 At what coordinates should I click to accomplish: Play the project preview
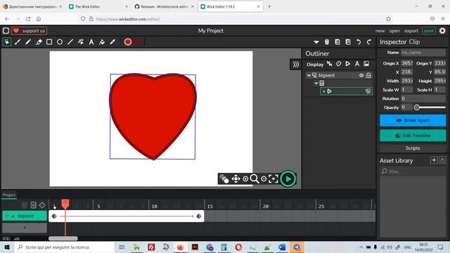(288, 179)
